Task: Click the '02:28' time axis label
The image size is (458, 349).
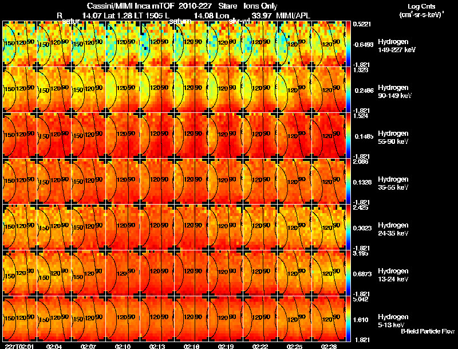Action: [329, 347]
